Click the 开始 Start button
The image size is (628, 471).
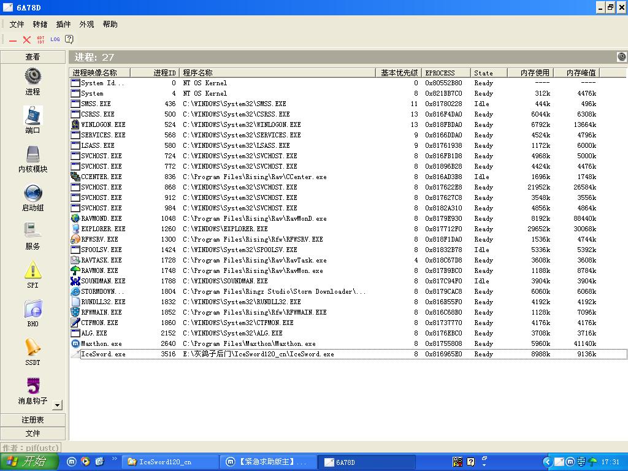click(x=29, y=462)
